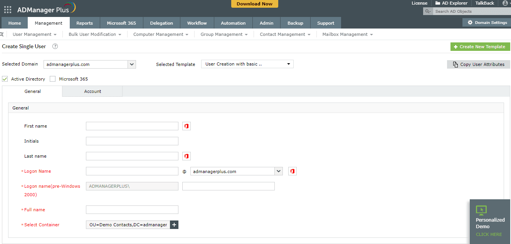The width and height of the screenshot is (511, 244).
Task: Open the apps grid launcher icon
Action: 8,10
